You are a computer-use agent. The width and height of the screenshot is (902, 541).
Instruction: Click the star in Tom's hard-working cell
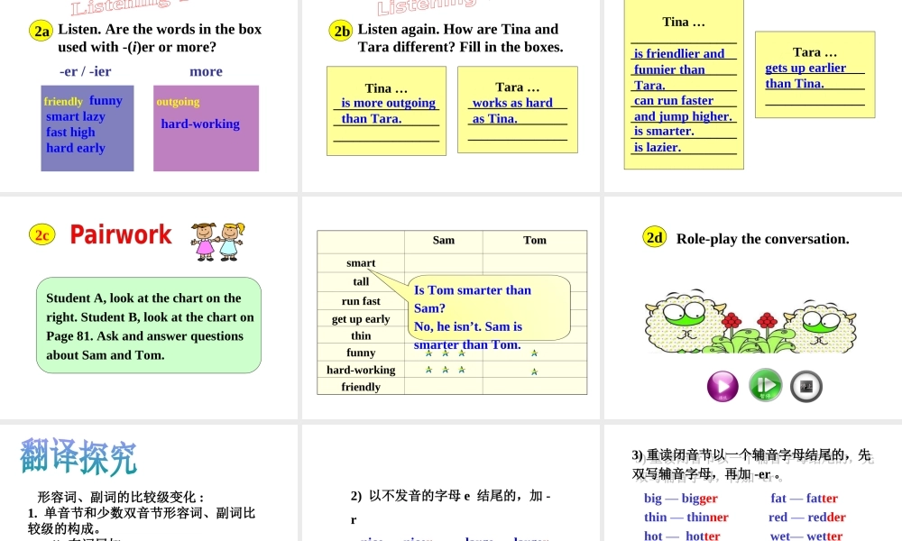(x=534, y=371)
